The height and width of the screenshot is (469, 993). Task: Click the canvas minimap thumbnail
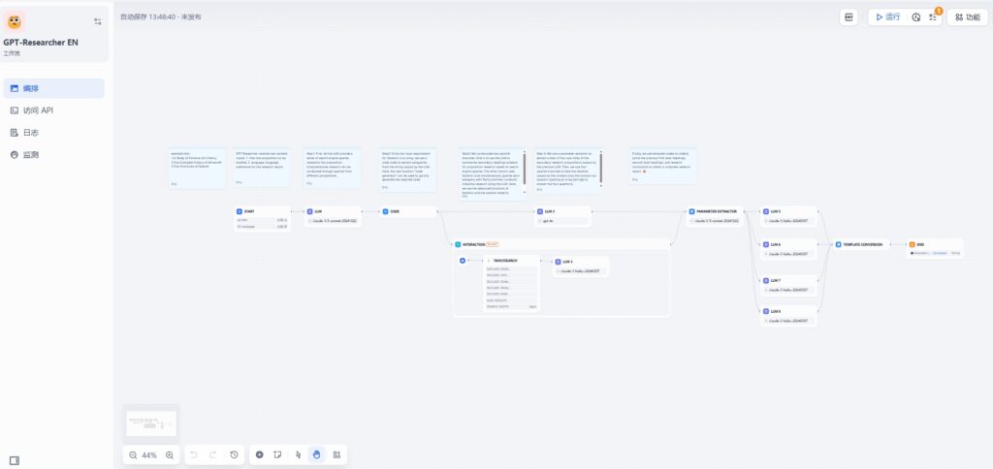pos(151,423)
